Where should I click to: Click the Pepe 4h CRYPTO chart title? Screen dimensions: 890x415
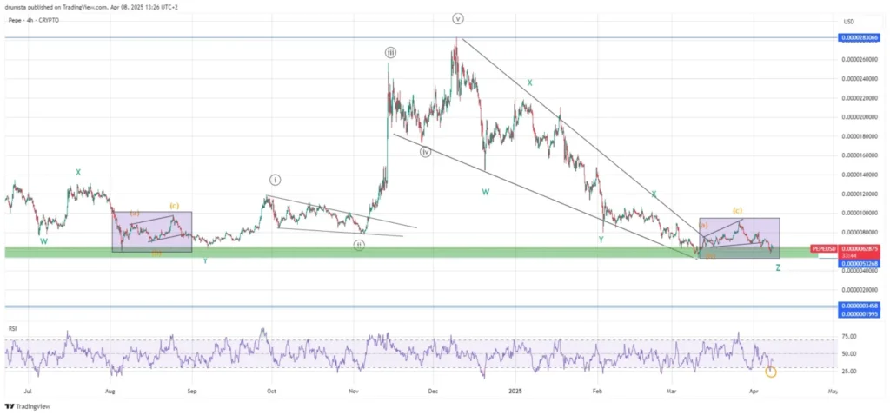coord(35,20)
